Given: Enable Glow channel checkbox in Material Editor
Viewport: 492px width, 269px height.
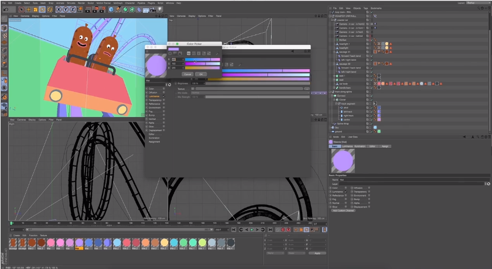Looking at the screenshot, I should coord(164,126).
